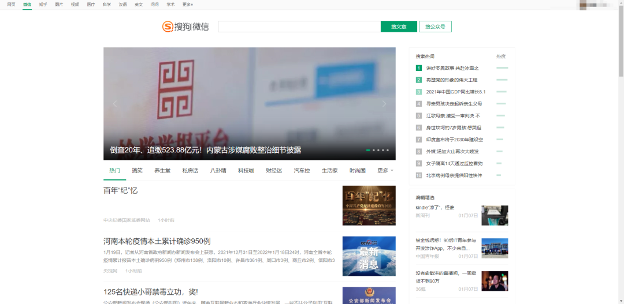Go to the 汉语 search tab
624x304 pixels.
[122, 5]
